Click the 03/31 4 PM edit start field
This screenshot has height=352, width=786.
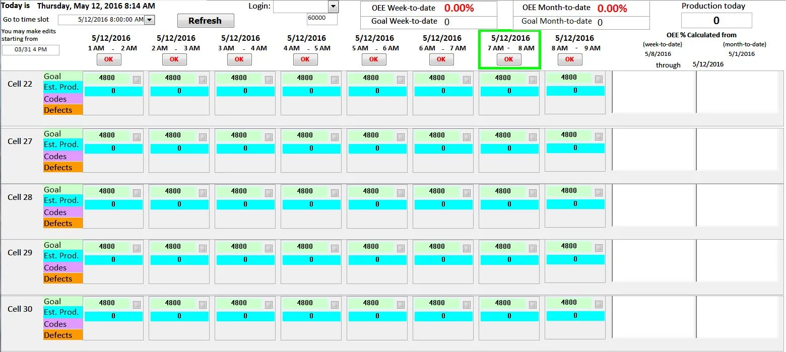(x=31, y=50)
